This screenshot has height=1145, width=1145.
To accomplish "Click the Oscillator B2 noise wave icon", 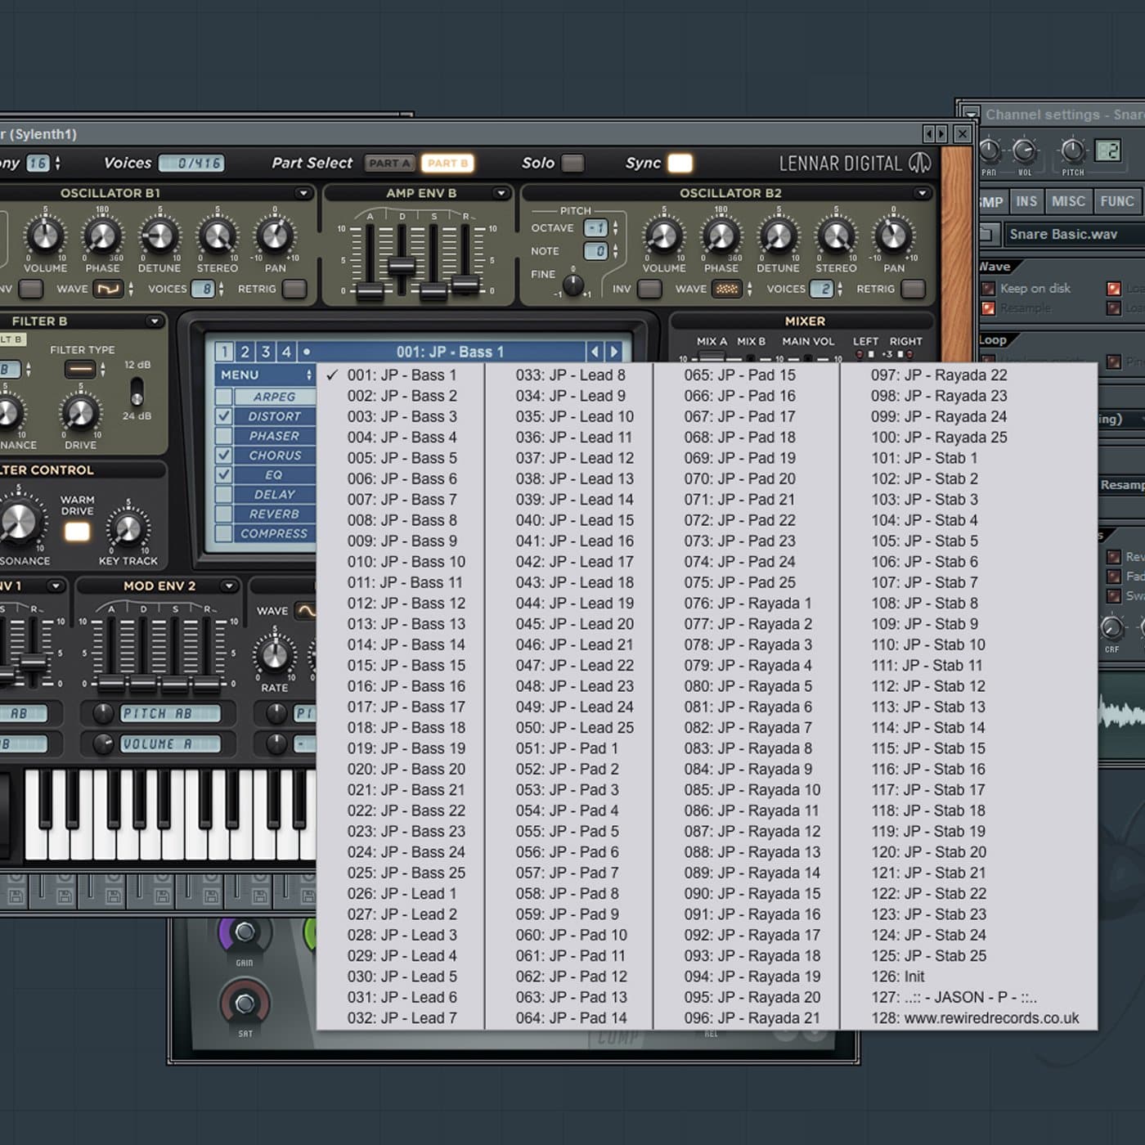I will click(x=726, y=289).
